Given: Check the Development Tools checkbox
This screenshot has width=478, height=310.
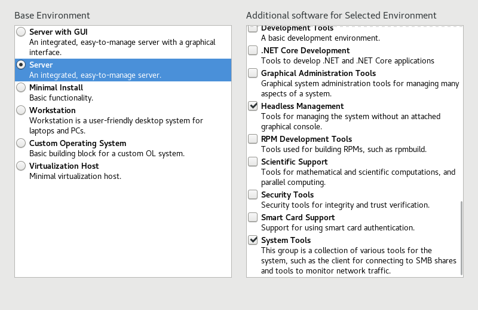Looking at the screenshot, I should point(253,29).
